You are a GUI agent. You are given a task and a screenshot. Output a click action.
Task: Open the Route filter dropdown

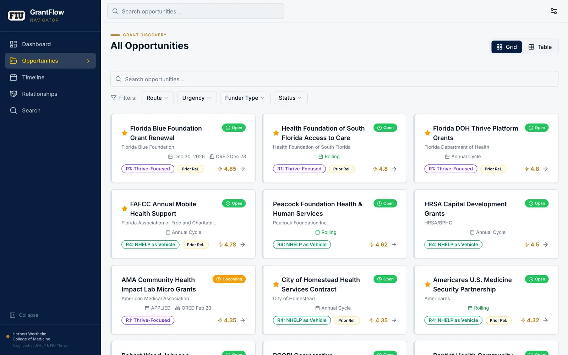click(157, 98)
